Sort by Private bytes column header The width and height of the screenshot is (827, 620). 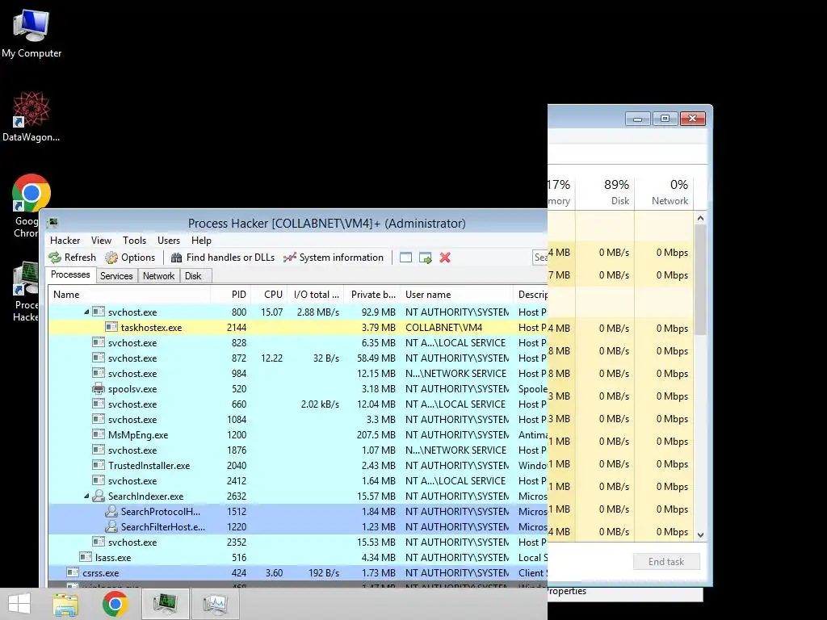pyautogui.click(x=372, y=295)
